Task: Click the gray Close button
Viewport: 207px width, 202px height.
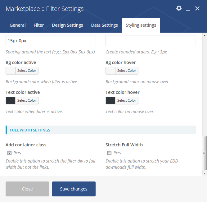Action: (x=27, y=189)
